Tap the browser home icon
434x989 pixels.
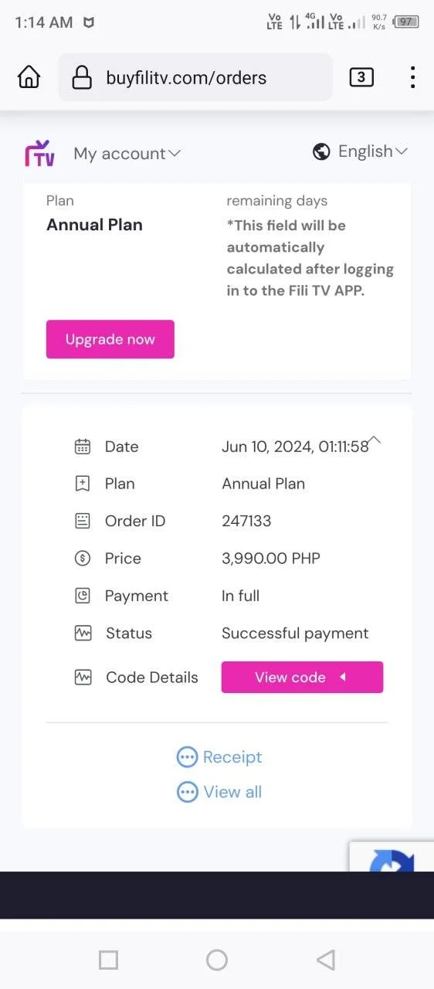click(x=29, y=76)
